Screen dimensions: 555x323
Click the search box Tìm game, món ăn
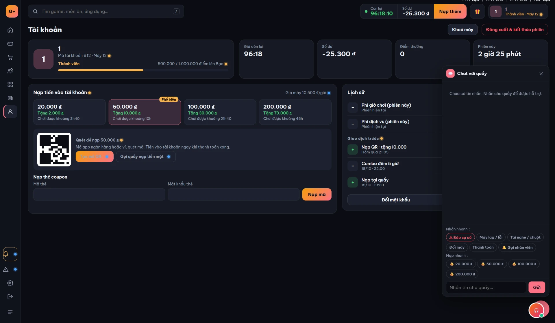106,12
